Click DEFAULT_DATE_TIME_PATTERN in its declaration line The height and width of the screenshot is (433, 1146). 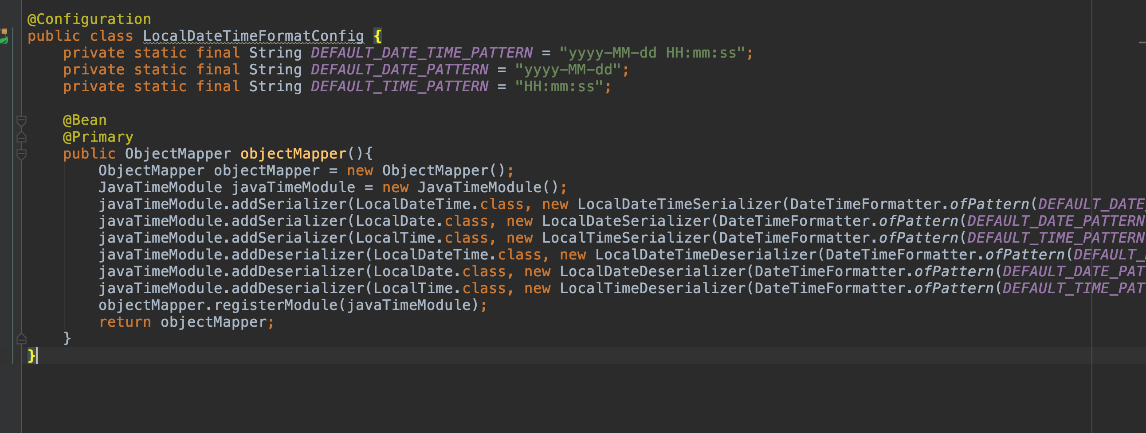click(x=421, y=53)
